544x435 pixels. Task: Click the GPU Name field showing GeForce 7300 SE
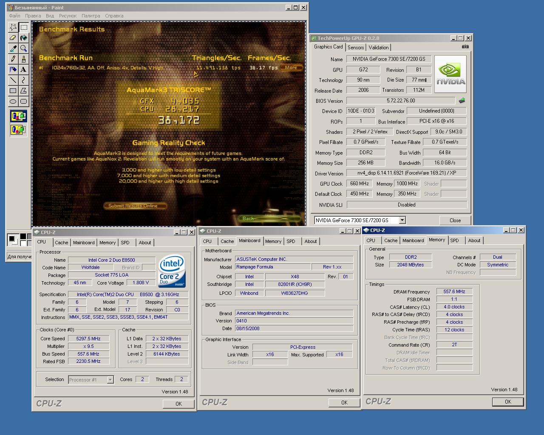coord(389,59)
